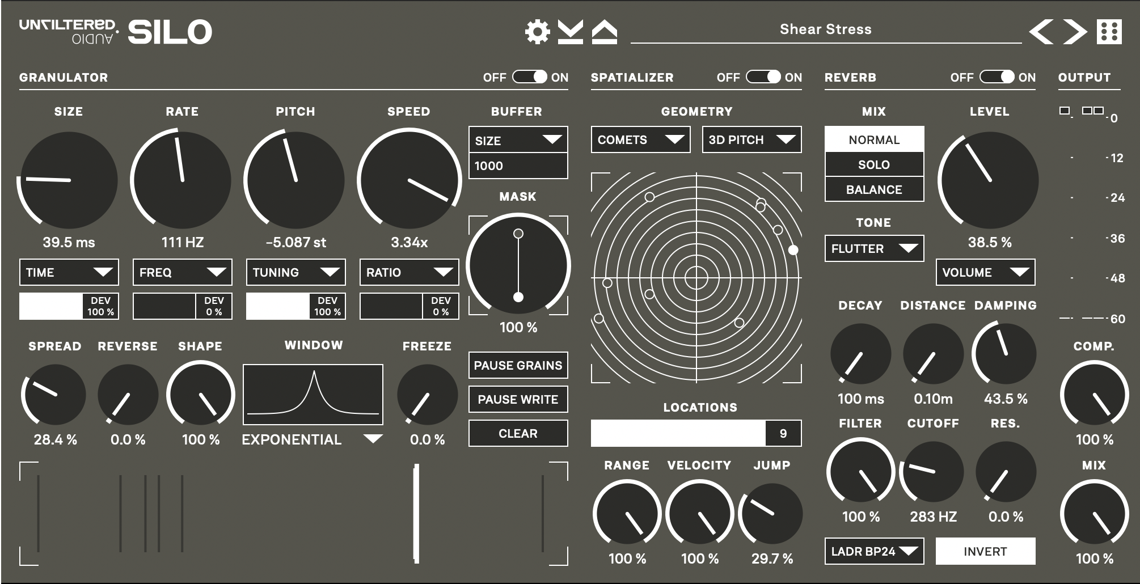Open the LADR BP24 filter dropdown
Viewport: 1140px width, 584px height.
tap(874, 551)
